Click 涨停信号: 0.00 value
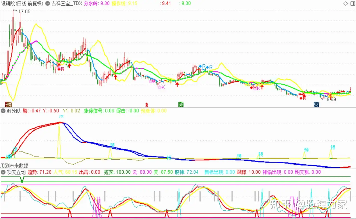Screen dimensions: 356x219 coord(99,111)
